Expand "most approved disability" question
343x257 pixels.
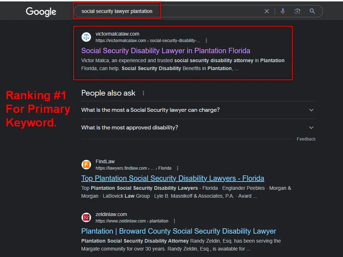(x=198, y=128)
